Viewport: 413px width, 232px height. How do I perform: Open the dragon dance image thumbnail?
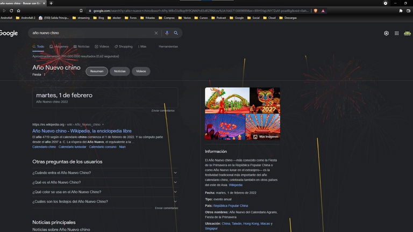[x=227, y=100]
